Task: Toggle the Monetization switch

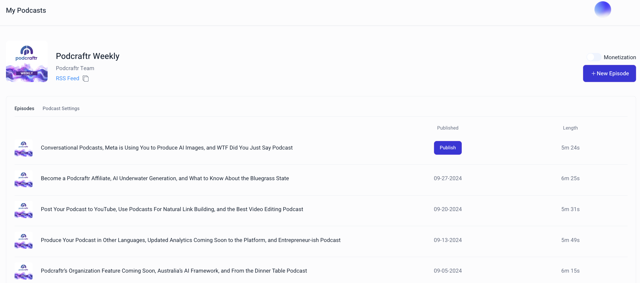Action: click(594, 57)
